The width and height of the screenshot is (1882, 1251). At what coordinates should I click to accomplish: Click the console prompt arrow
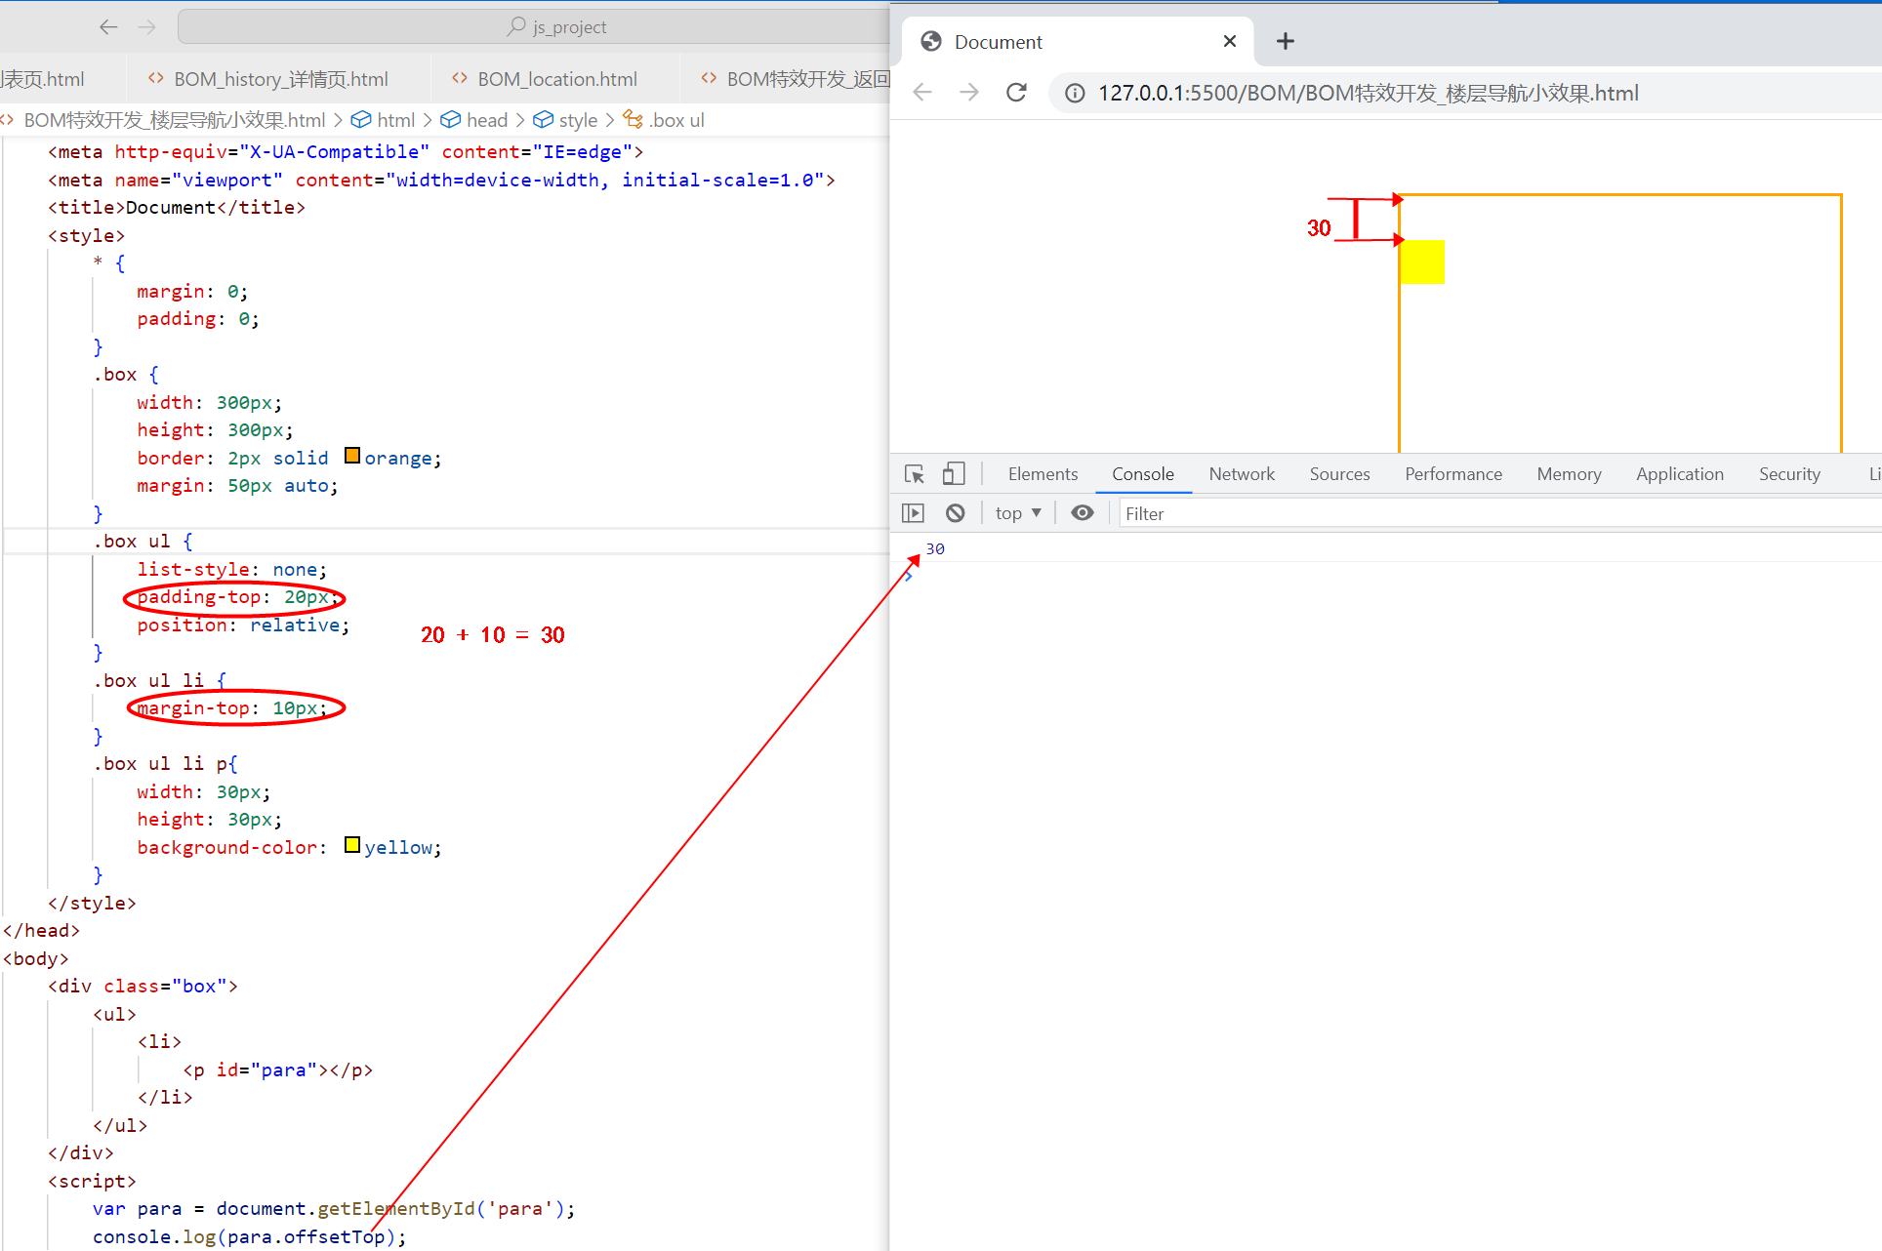[909, 578]
